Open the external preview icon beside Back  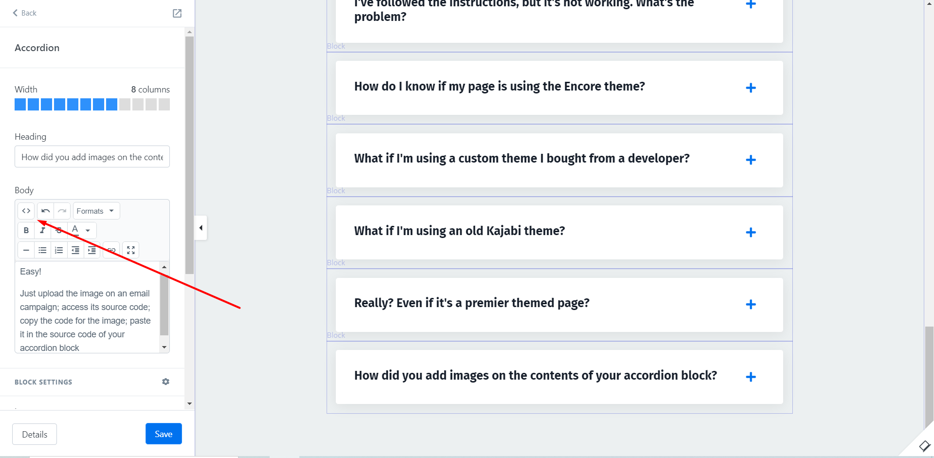point(177,13)
